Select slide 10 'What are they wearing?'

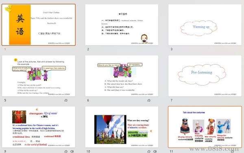[x=122, y=127]
